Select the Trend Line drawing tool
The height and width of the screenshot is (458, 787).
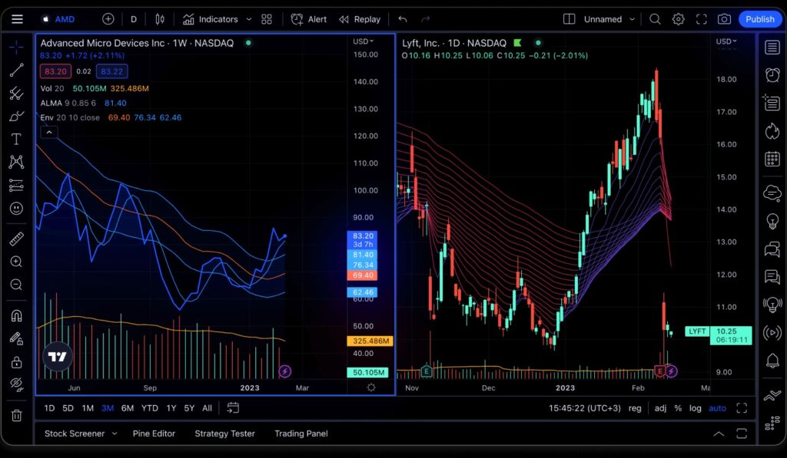[x=16, y=70]
